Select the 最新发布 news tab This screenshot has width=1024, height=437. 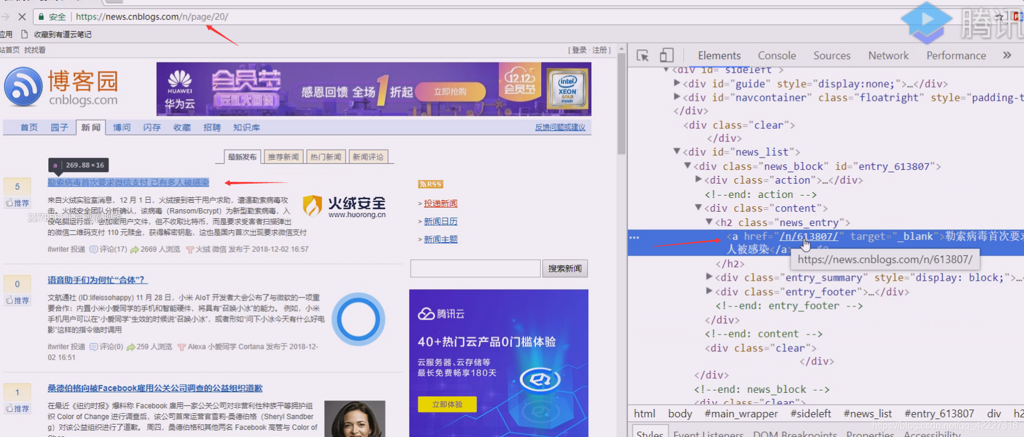coord(242,157)
